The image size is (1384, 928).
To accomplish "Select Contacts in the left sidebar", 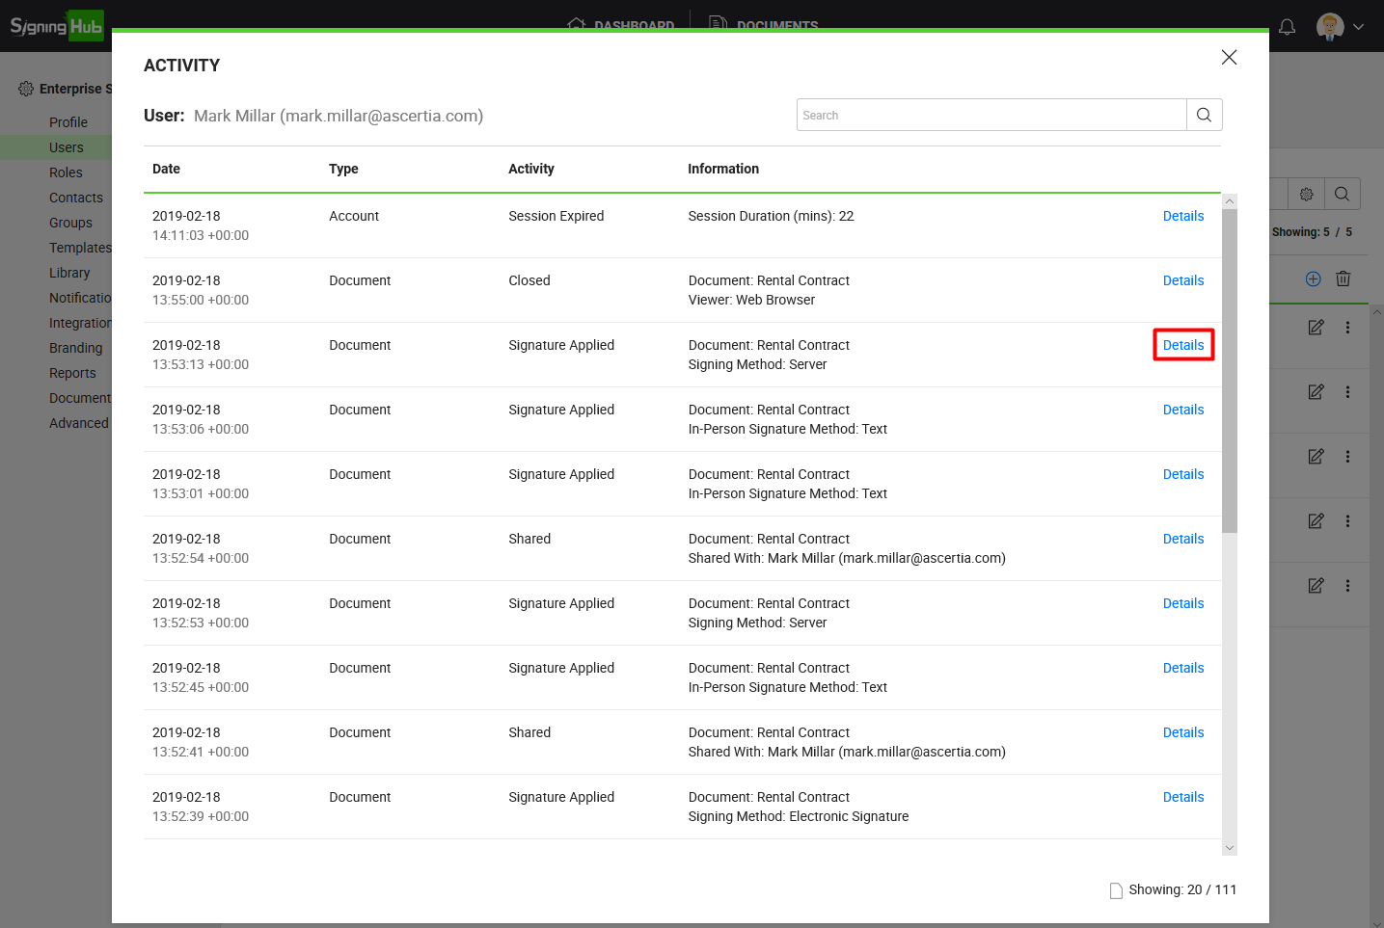I will 75,198.
